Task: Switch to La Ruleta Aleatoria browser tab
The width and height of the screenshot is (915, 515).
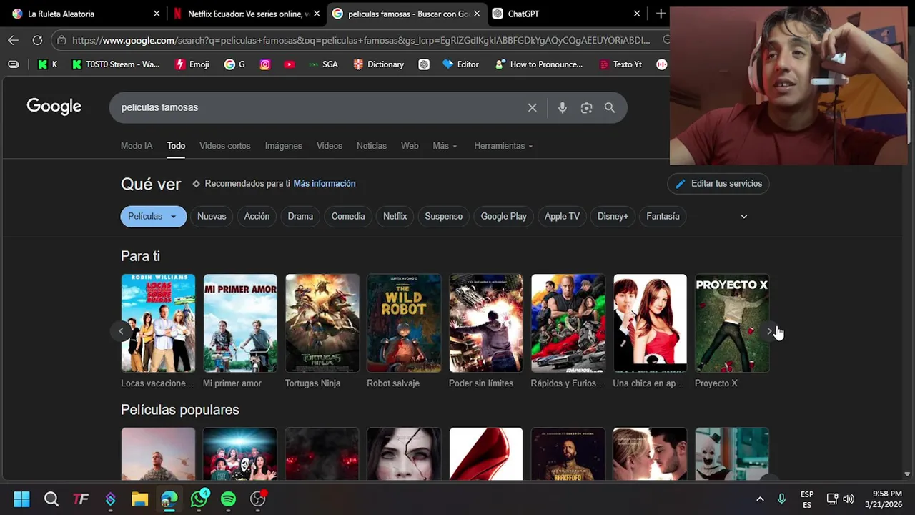Action: 84,14
